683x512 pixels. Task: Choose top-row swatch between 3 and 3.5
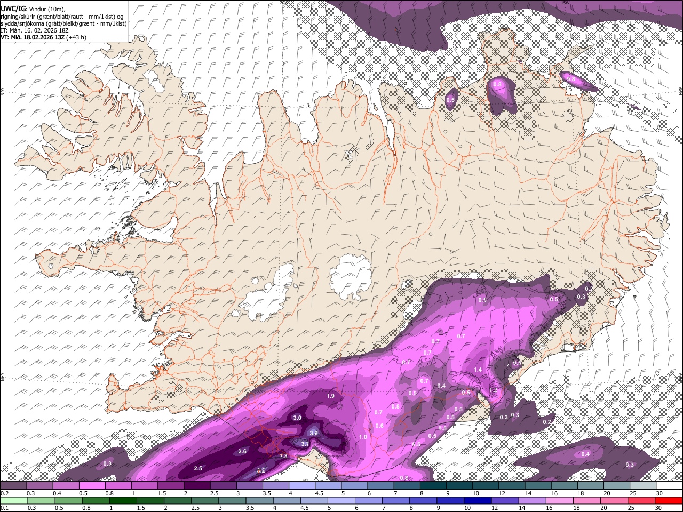(x=249, y=486)
